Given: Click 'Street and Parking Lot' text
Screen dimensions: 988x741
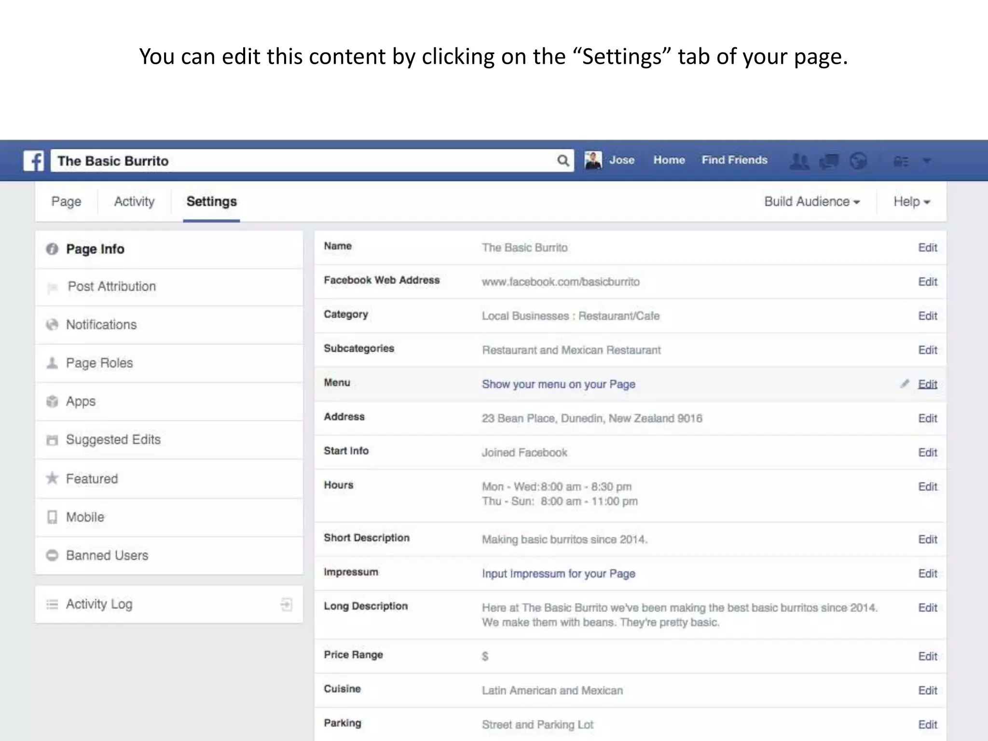Looking at the screenshot, I should coord(537,725).
